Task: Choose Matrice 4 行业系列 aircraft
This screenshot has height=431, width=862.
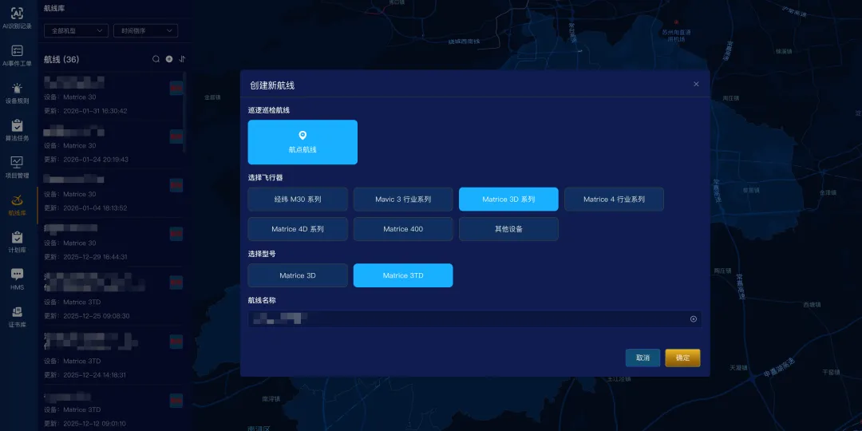Action: click(614, 199)
